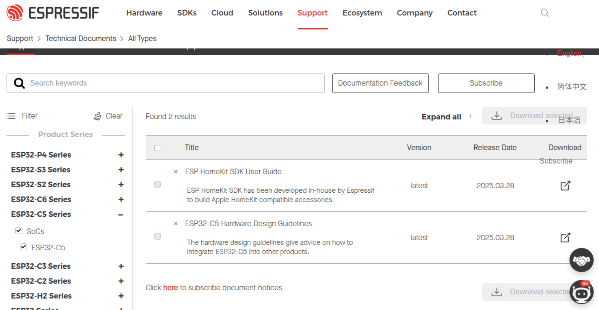Open the Contact menu

(x=462, y=13)
